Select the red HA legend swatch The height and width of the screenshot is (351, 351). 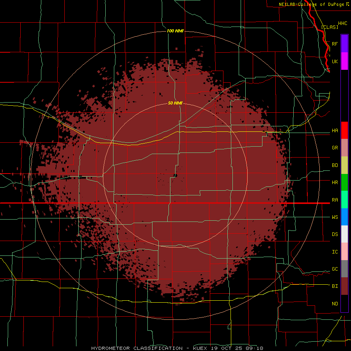pyautogui.click(x=344, y=130)
